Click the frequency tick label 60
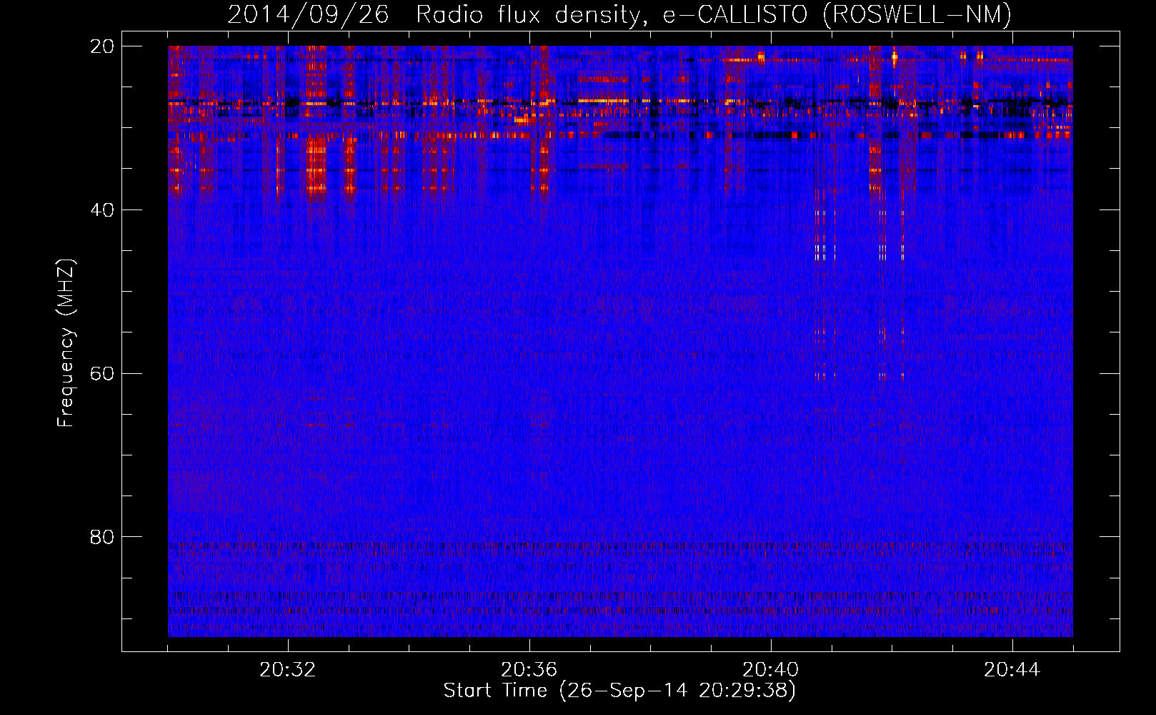Viewport: 1156px width, 715px height. (102, 373)
